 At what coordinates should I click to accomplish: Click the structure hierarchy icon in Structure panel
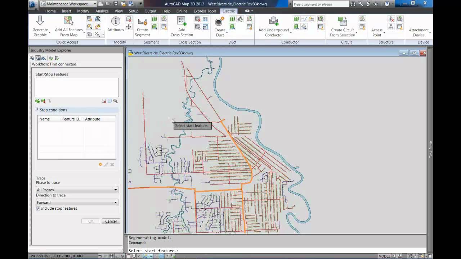pos(391,27)
